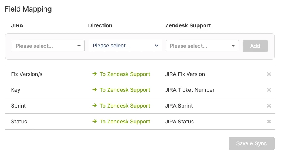Click the direction arrow in the Key row
Screen dimensions: 291x157
[94, 90]
